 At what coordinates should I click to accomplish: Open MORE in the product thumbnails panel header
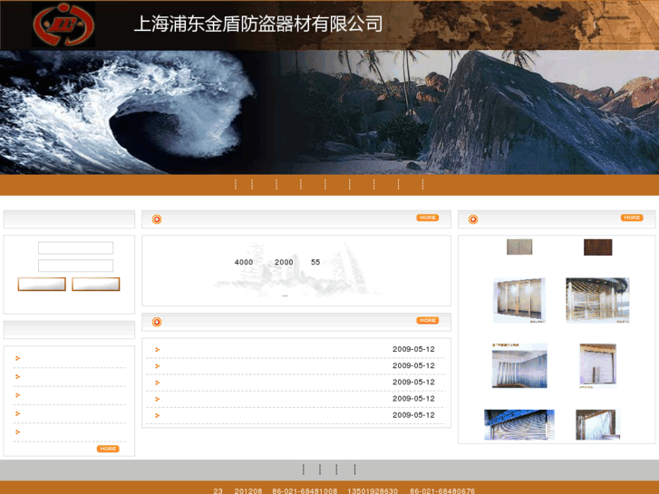coord(632,218)
